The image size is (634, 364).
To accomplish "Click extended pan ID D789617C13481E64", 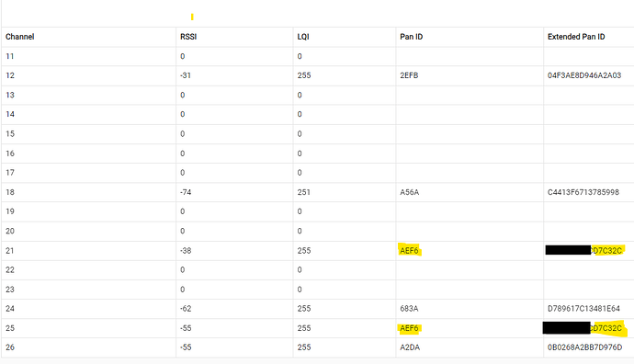I will pos(583,309).
